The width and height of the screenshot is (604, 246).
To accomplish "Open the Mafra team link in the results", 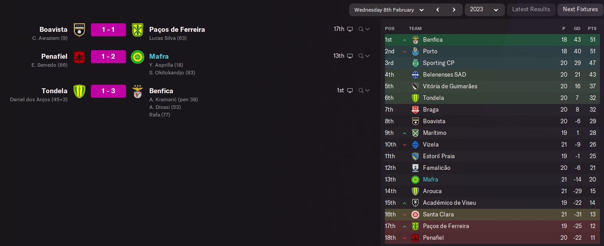I will [x=159, y=56].
